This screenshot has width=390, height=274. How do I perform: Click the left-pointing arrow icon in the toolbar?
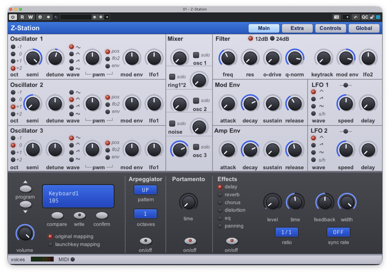(x=48, y=17)
